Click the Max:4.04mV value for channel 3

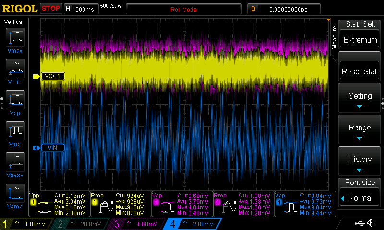193,207
